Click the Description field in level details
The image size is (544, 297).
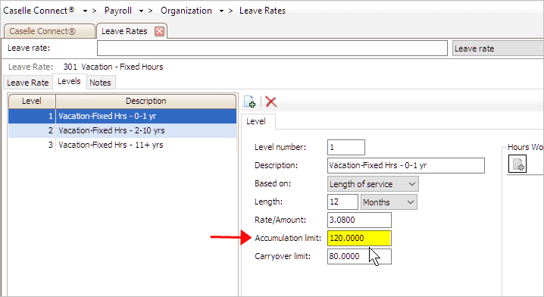(x=406, y=165)
